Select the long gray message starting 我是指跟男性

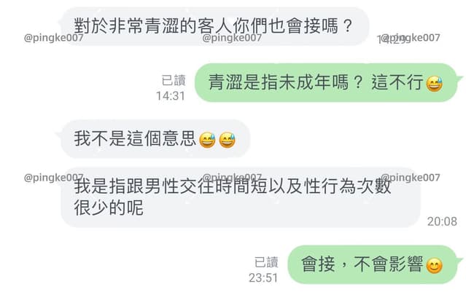tap(241, 197)
